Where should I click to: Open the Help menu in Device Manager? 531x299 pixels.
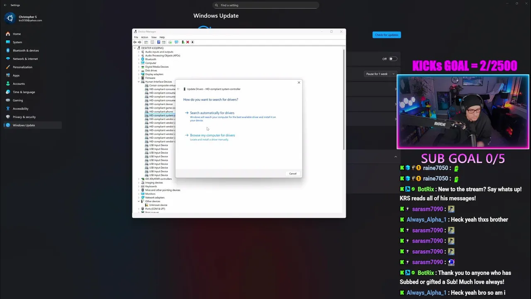pos(162,37)
